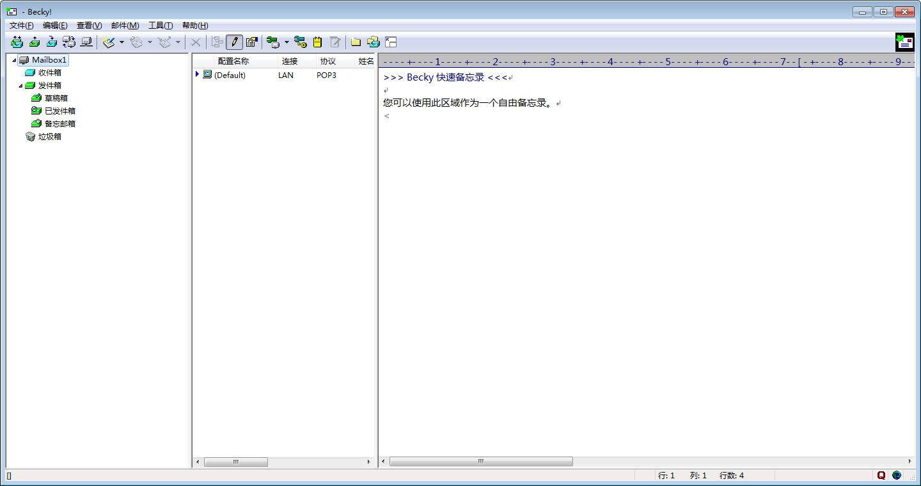Viewport: 921px width, 486px height.
Task: Open the 备忘邮箱 memo folder
Action: [x=60, y=124]
